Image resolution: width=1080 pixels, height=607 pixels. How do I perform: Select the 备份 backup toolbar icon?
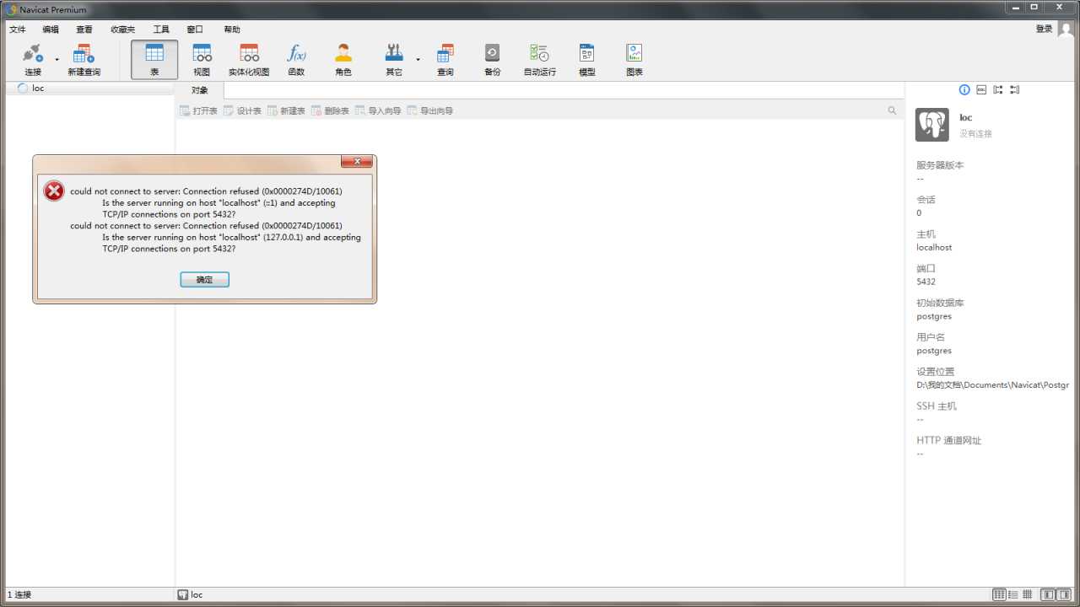(492, 60)
